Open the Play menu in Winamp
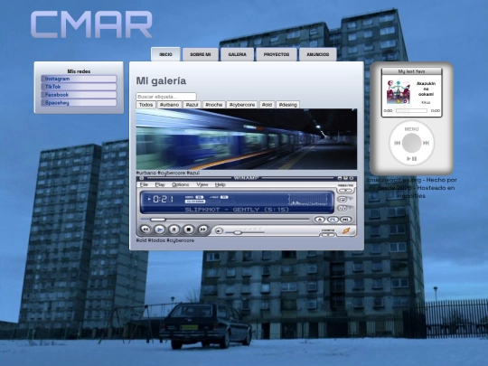This screenshot has width=488, height=366. (x=160, y=184)
